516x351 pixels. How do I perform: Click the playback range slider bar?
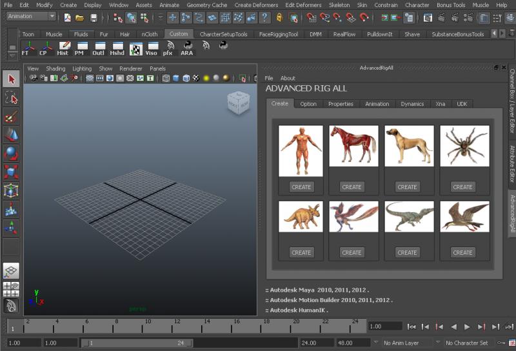(137, 343)
